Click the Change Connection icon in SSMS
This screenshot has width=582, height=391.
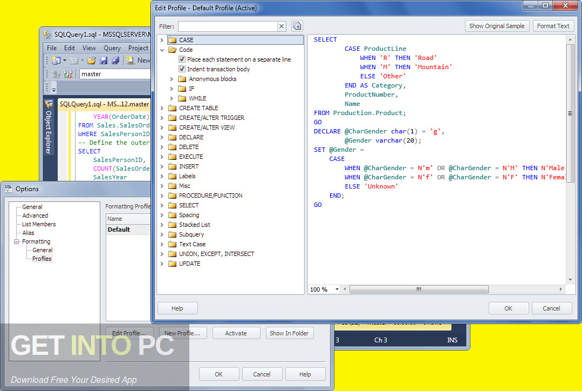tap(69, 74)
